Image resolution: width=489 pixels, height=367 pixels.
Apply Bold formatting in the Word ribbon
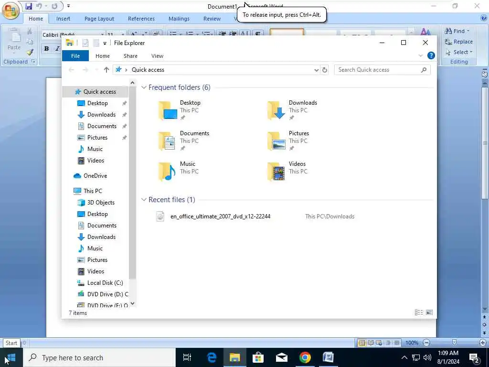(46, 48)
